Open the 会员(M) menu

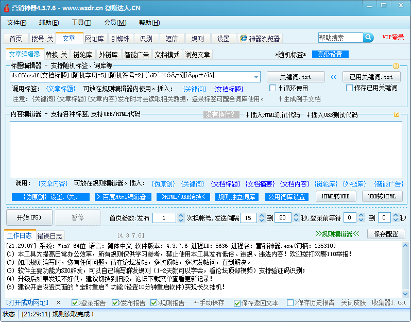pos(115,23)
